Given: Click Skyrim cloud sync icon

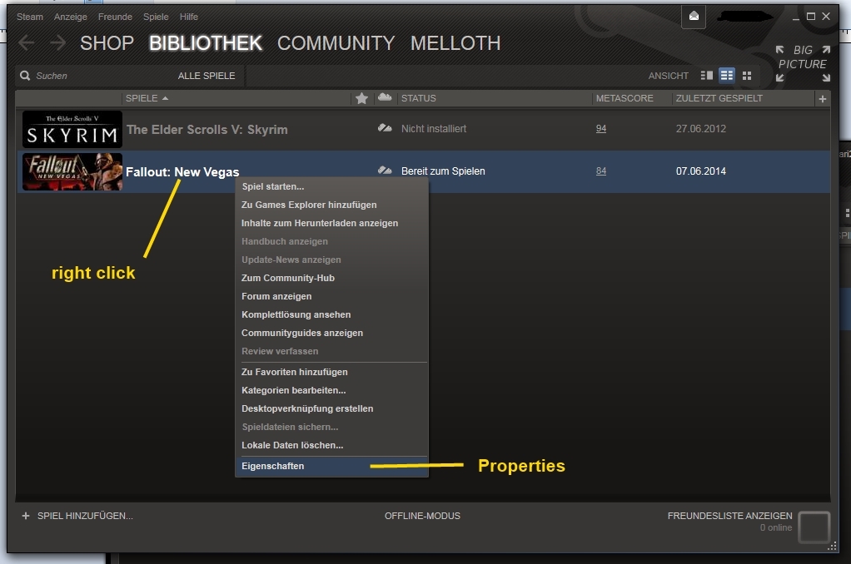Looking at the screenshot, I should point(385,129).
